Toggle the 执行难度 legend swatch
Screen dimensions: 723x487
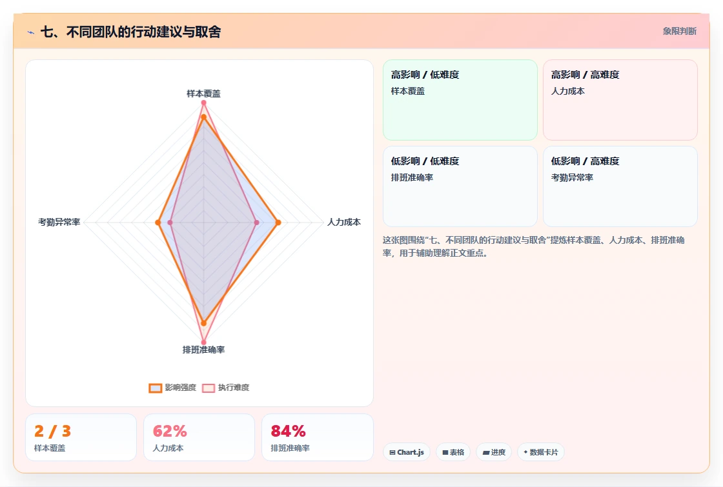coord(209,388)
